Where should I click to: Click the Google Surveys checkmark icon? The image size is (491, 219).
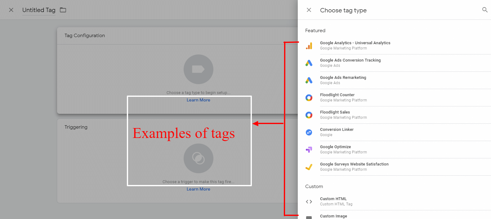tap(309, 167)
